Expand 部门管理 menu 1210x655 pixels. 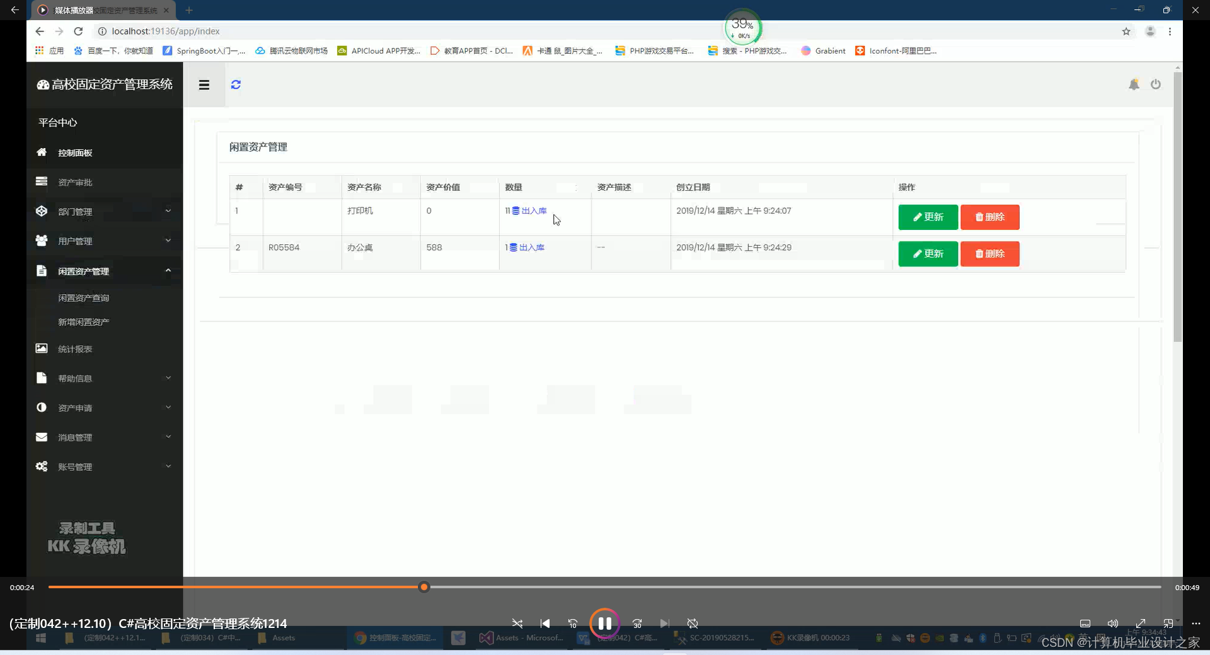pos(105,212)
